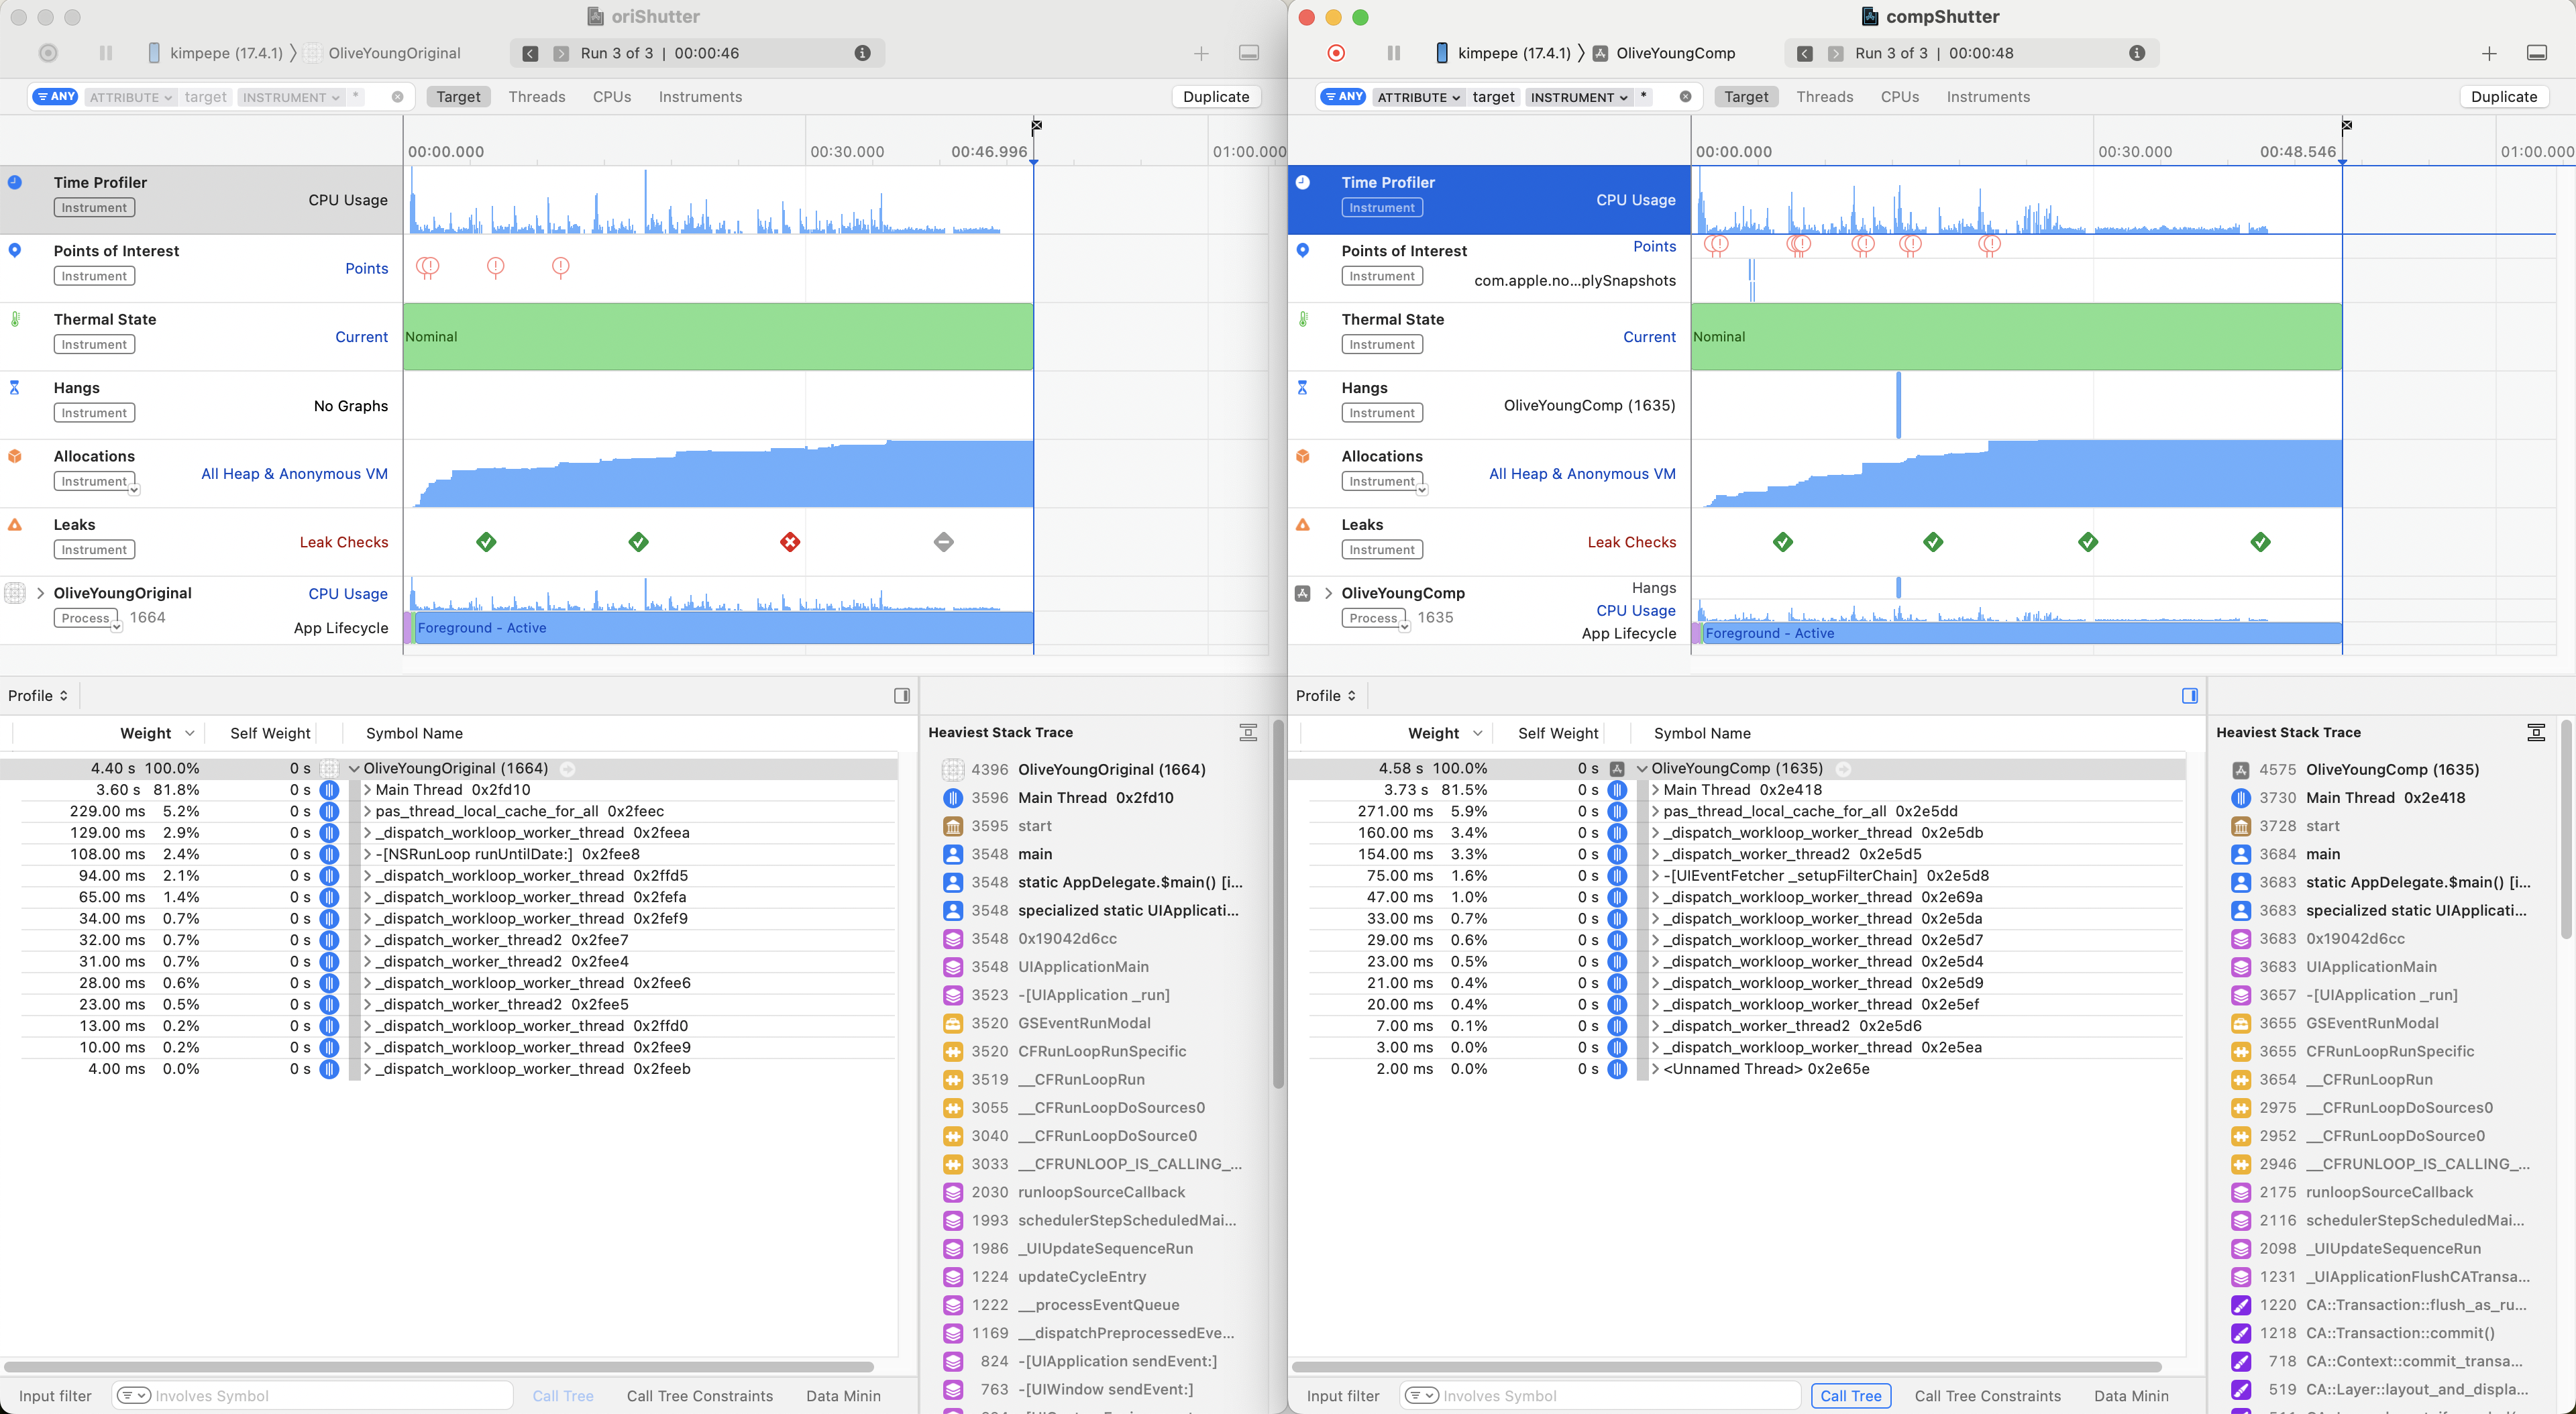Toggle the detail sidebar icon in compShutter profile bar
Image resolution: width=2576 pixels, height=1414 pixels.
point(2189,696)
